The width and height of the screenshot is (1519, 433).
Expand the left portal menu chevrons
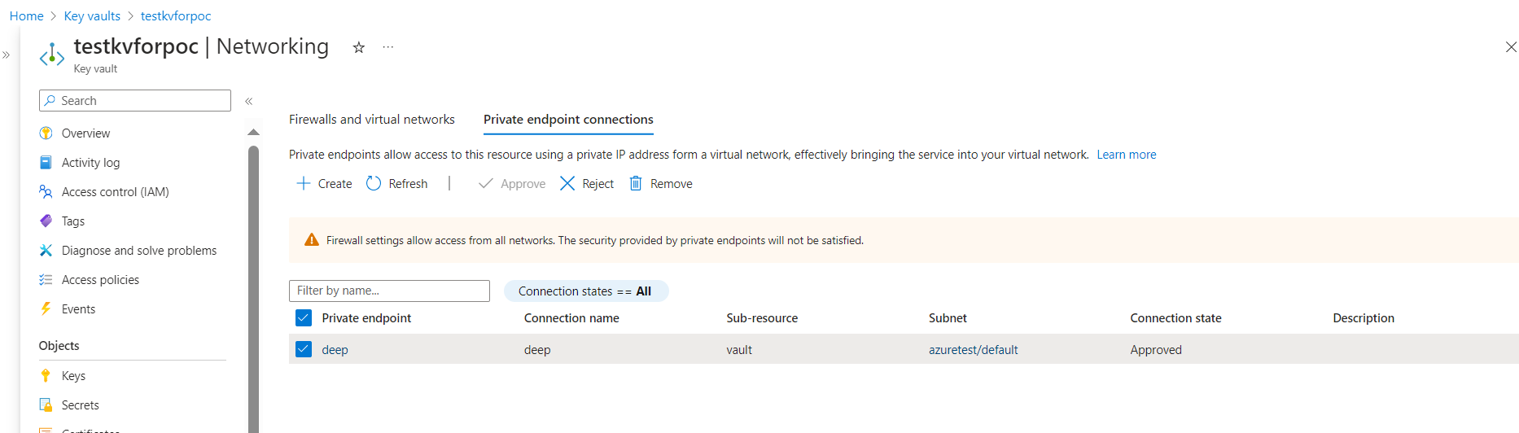point(7,55)
